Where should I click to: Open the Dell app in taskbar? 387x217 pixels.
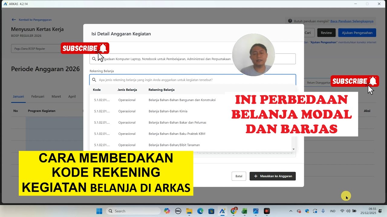click(178, 211)
